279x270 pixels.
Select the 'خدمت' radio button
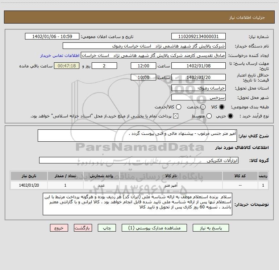(x=203, y=107)
